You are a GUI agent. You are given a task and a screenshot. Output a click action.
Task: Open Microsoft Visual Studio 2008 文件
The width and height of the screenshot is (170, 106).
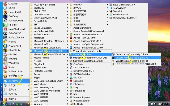[90, 58]
